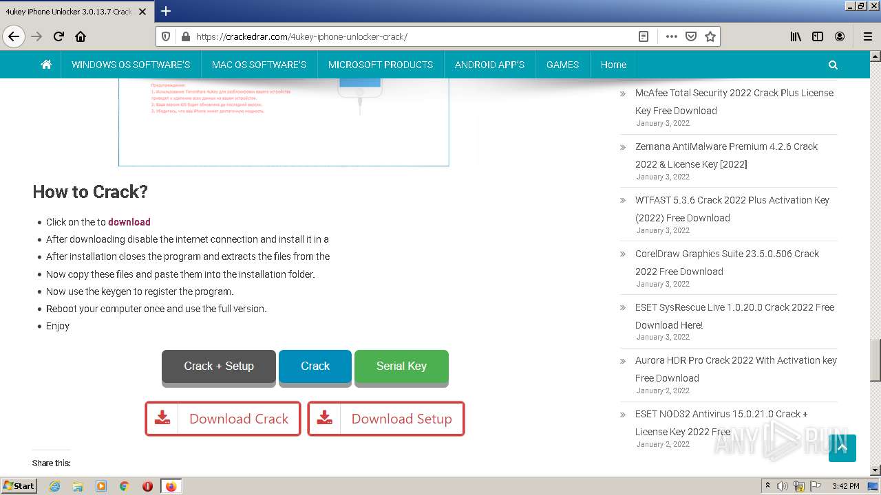Open Zemana AntiMalware Premium post link
881x495 pixels.
coord(726,155)
